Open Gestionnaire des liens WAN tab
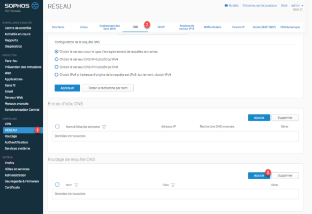312x214 pixels. (x=109, y=27)
